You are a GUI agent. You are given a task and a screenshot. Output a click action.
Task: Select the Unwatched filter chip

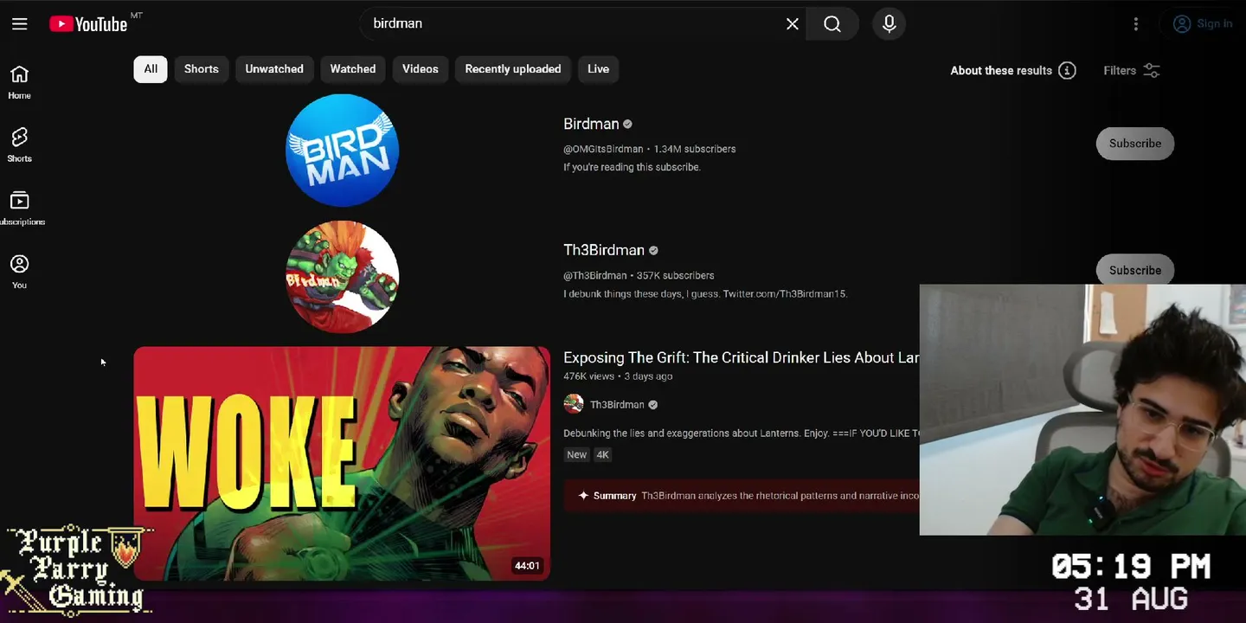(x=274, y=69)
